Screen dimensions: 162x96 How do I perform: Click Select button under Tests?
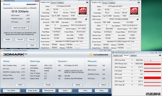click(20, 85)
